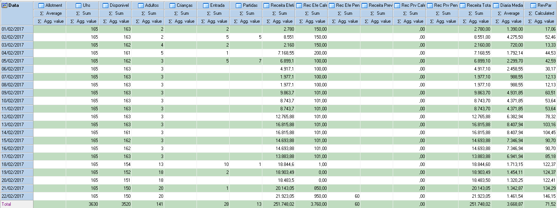The width and height of the screenshot is (557, 208).
Task: Click the Sum header under Partidas
Action: coord(246,13)
